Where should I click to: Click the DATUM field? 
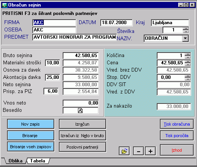(x=116, y=23)
